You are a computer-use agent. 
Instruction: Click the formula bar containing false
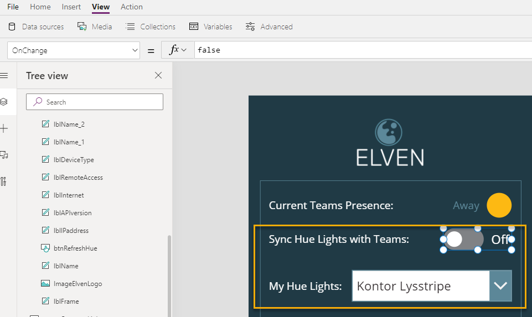pyautogui.click(x=363, y=50)
